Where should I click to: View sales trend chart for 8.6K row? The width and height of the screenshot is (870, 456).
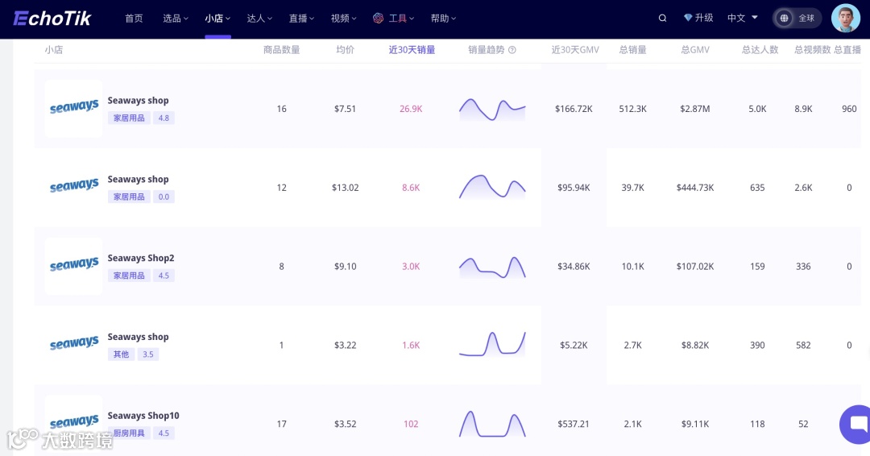point(492,187)
